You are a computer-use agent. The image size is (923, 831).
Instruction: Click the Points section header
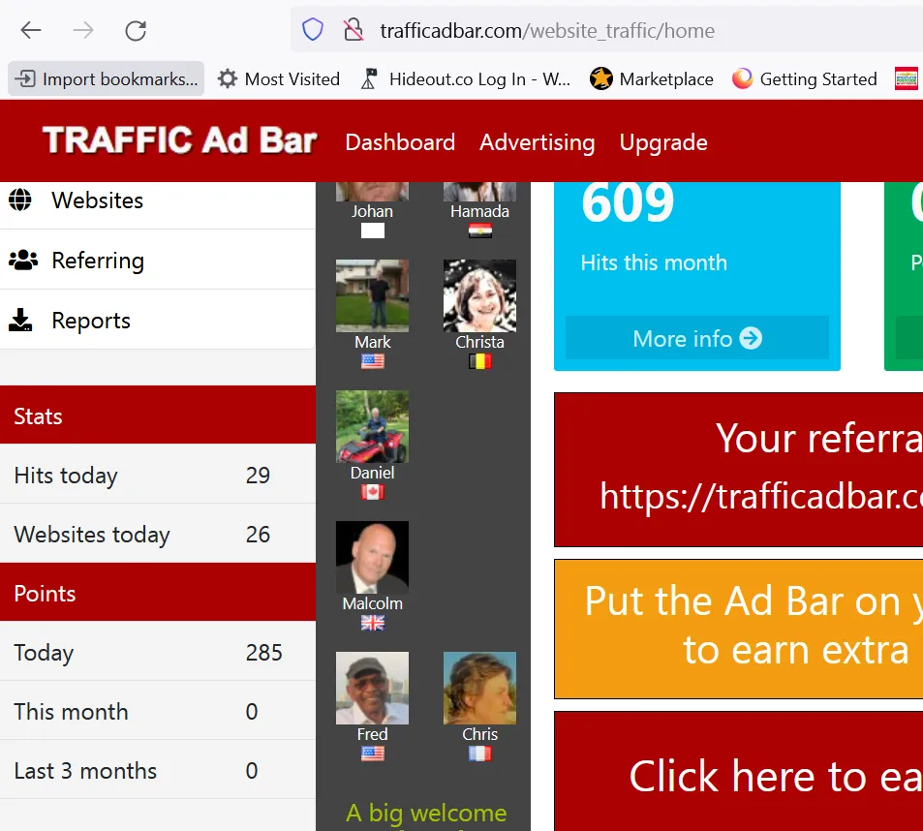(x=158, y=592)
